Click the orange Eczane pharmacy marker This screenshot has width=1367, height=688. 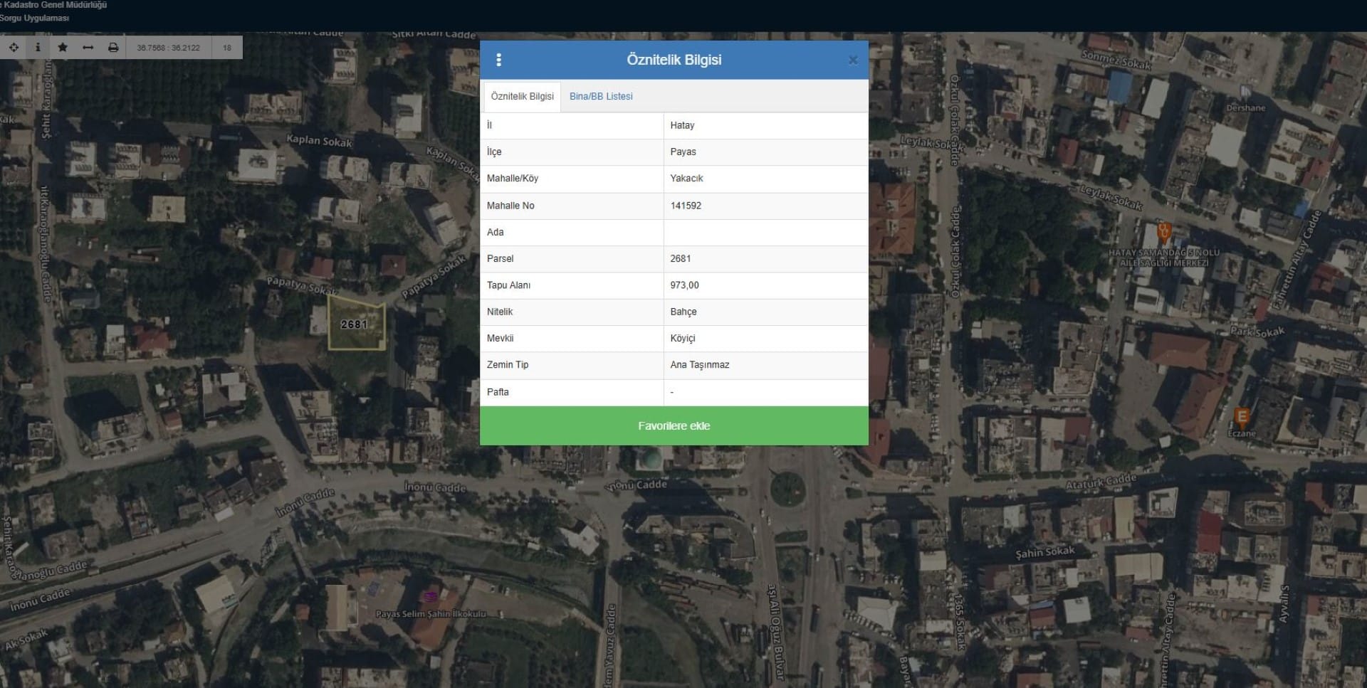(1242, 417)
